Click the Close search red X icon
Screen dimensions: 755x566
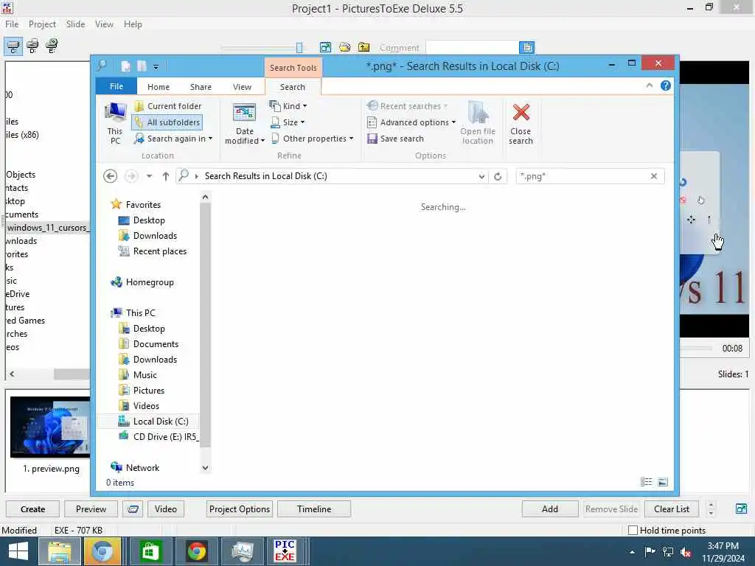[x=521, y=112]
